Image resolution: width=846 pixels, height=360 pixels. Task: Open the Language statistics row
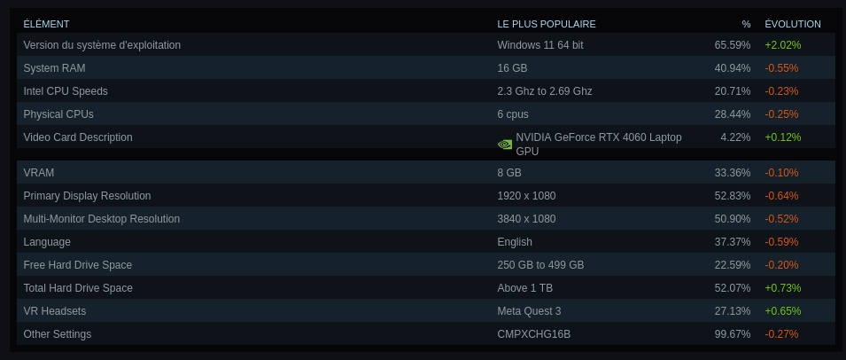47,242
